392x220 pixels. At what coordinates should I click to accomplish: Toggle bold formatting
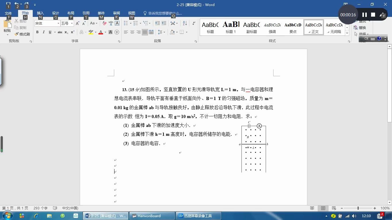37,32
